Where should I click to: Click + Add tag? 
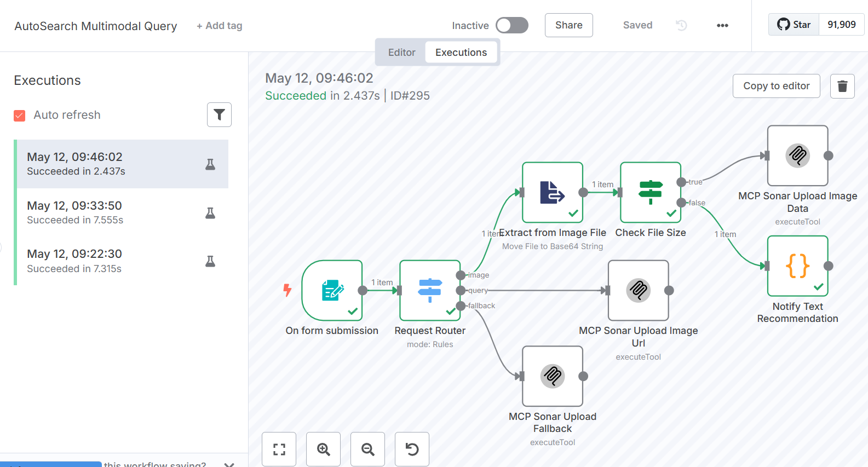219,26
